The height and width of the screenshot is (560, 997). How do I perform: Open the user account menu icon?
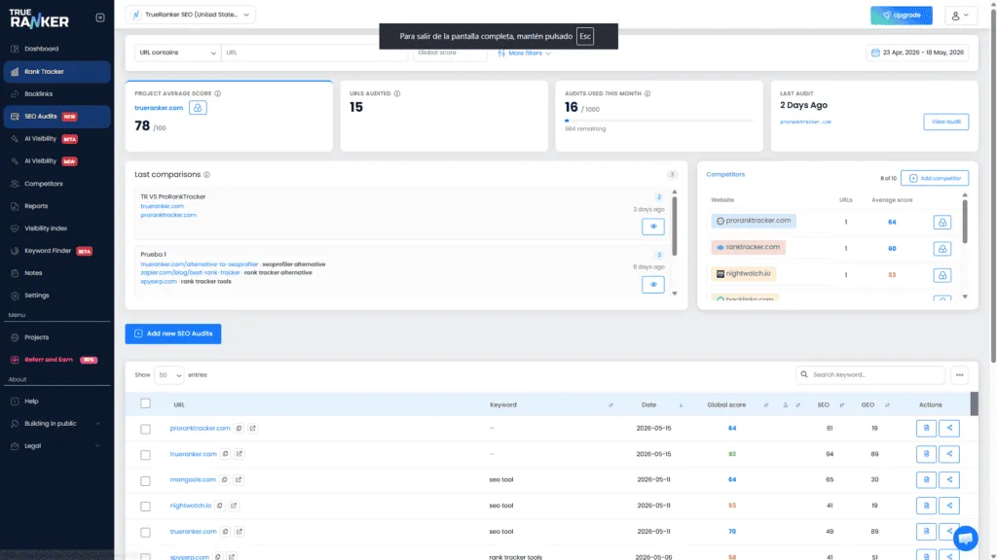(960, 16)
